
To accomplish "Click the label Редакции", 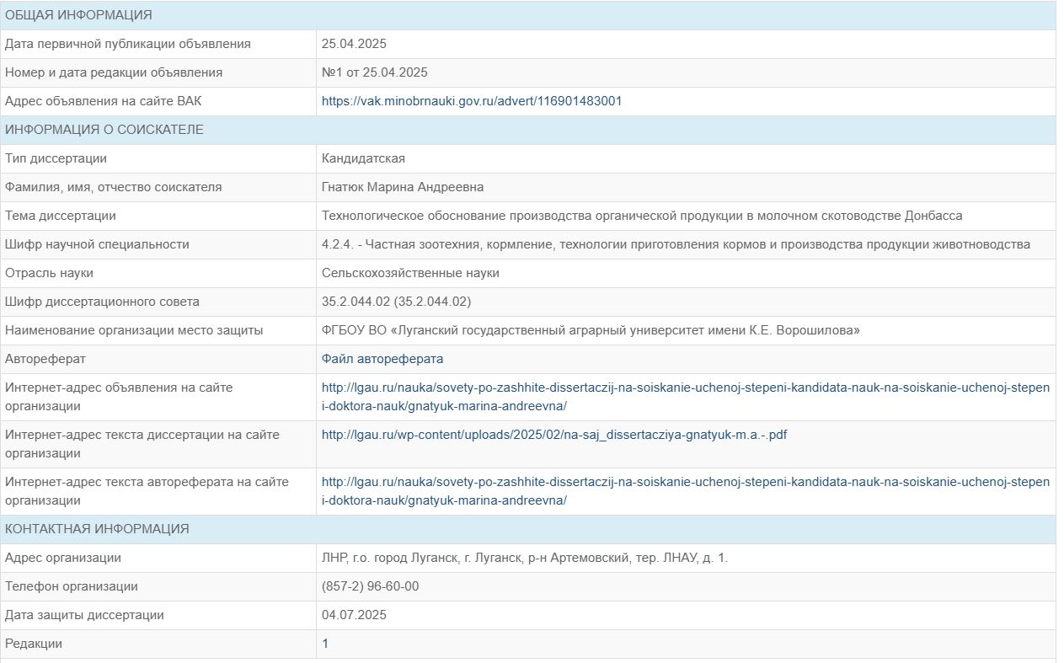I will tap(34, 644).
